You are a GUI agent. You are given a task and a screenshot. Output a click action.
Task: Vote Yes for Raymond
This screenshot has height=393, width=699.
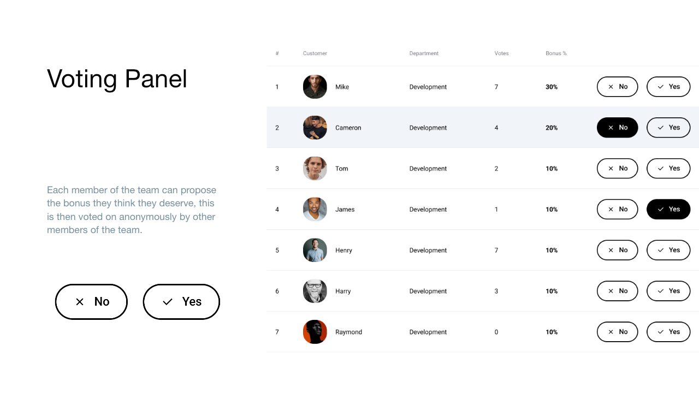[x=668, y=332]
